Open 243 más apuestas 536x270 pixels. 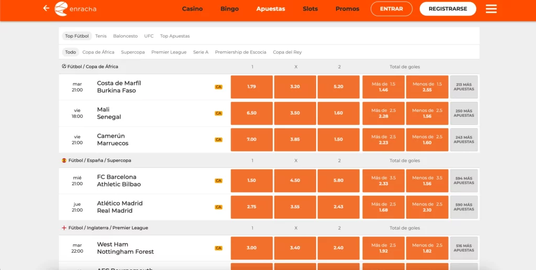tap(464, 139)
